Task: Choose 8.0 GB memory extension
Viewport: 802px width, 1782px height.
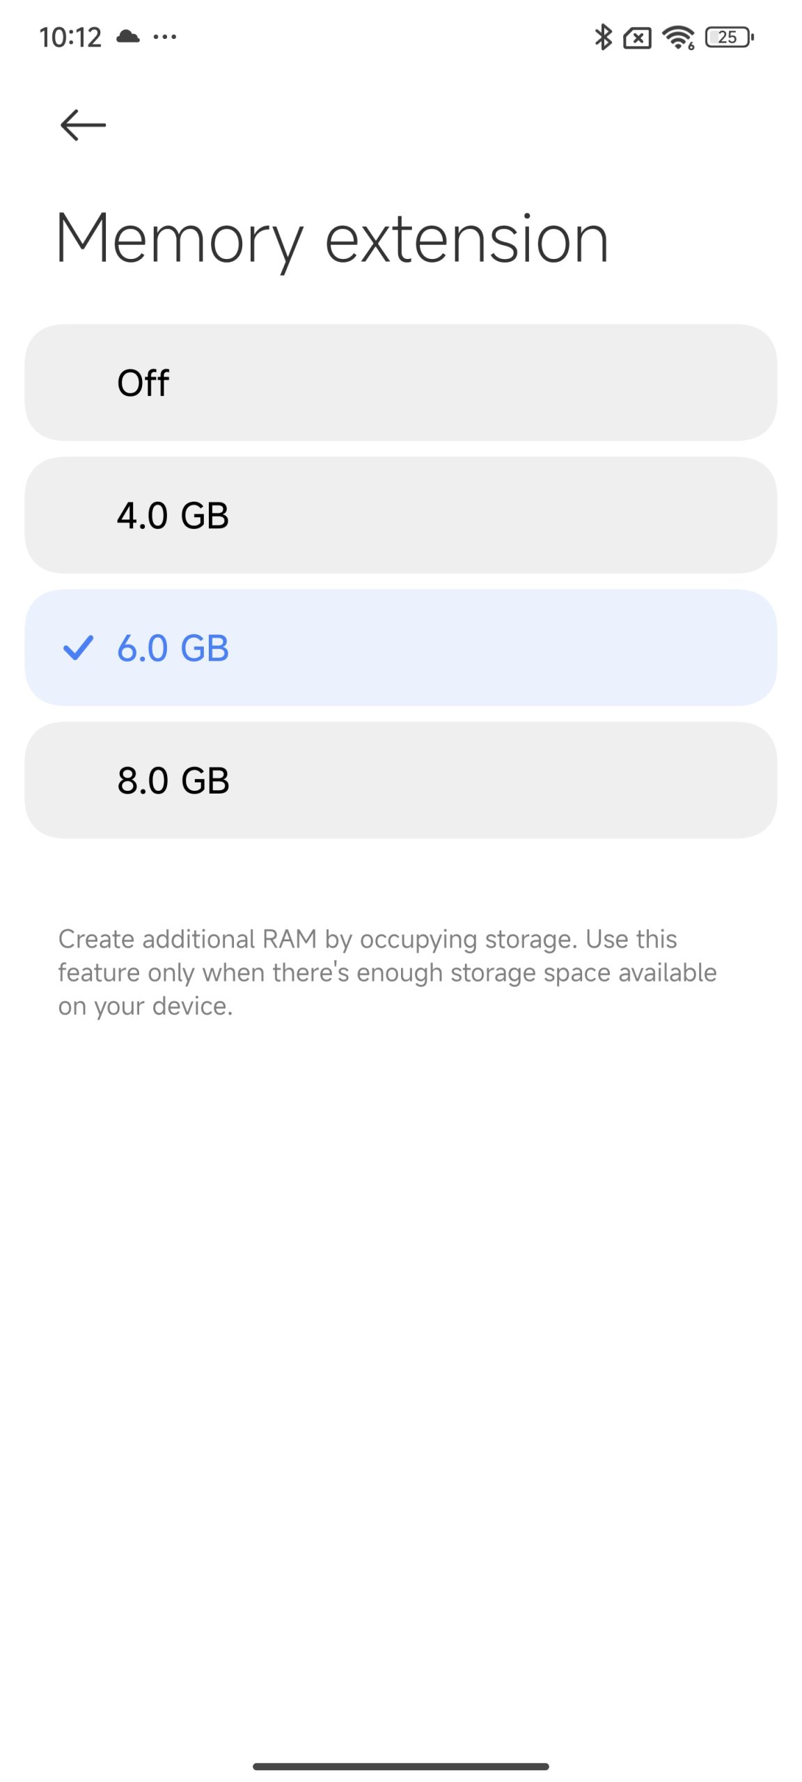Action: [x=401, y=780]
